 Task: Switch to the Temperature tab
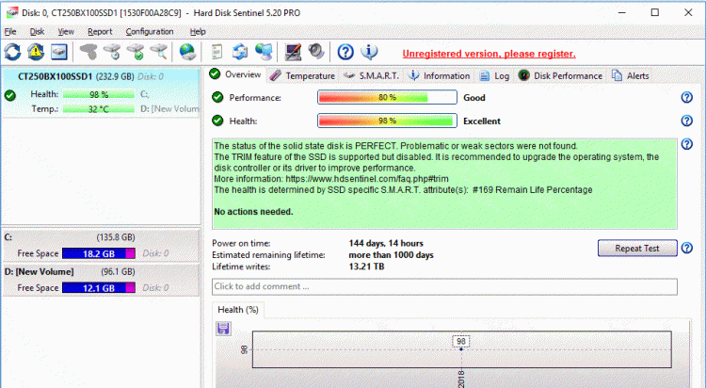tap(302, 75)
